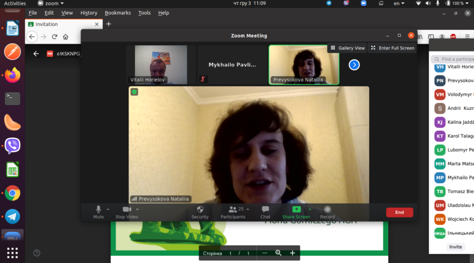Click the green encryption shield icon

click(x=134, y=92)
